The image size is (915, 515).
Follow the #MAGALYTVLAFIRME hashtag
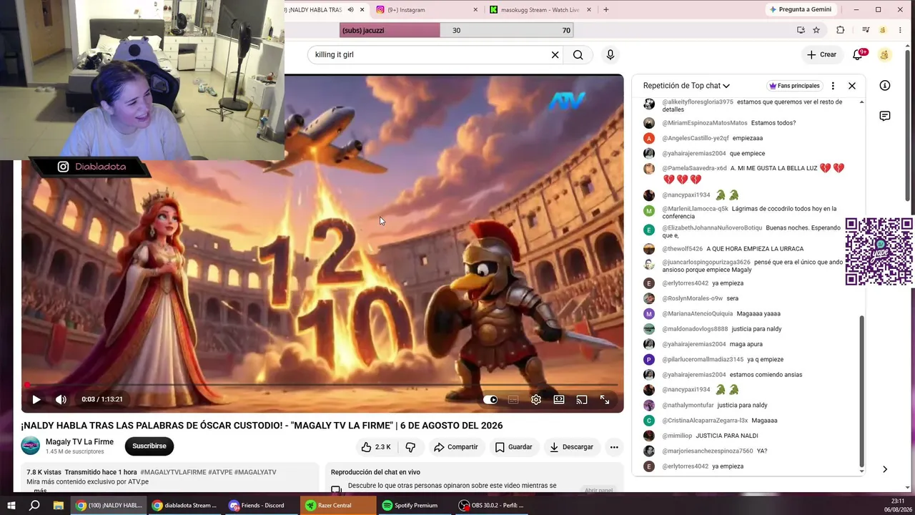coord(173,472)
